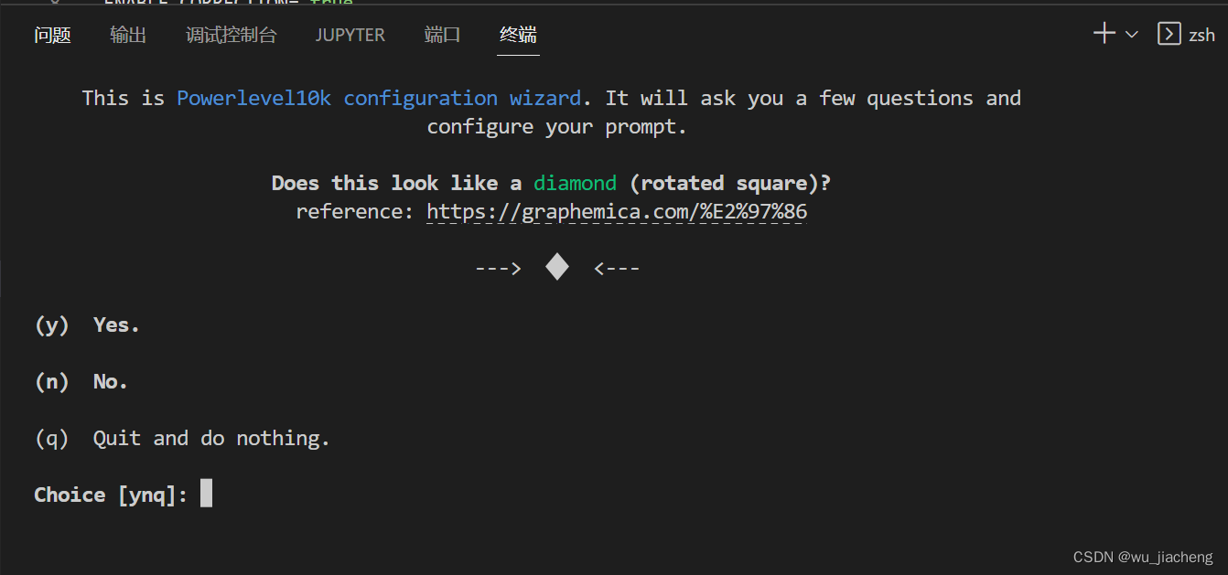Click the ---> arrow pointing at the diamond
Screen dimensions: 1228x575
(x=497, y=267)
